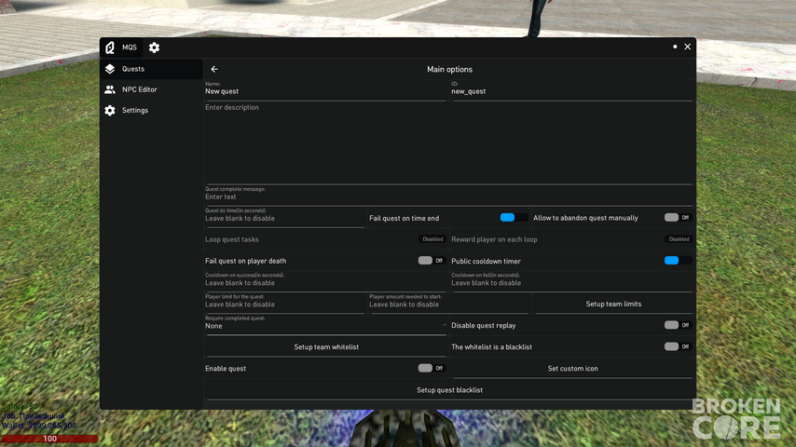Click the Main options heading text

click(449, 70)
